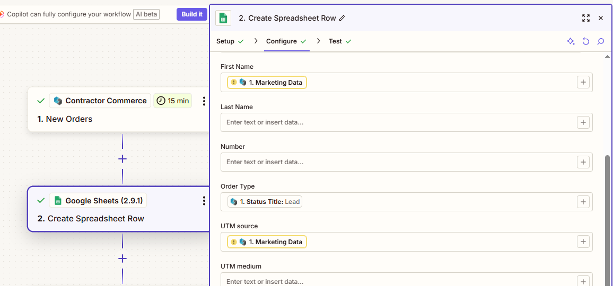Insert data into First Name field
This screenshot has width=613, height=286.
coord(583,83)
